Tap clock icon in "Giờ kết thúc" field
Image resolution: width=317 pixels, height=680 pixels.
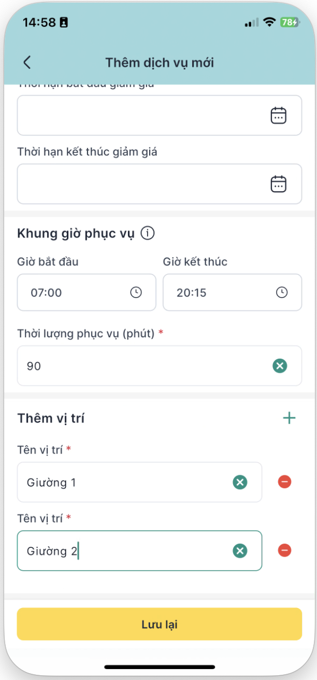(x=282, y=293)
